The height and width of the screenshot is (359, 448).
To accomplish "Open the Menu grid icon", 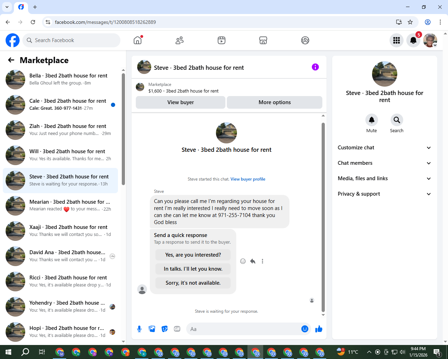I will [397, 40].
